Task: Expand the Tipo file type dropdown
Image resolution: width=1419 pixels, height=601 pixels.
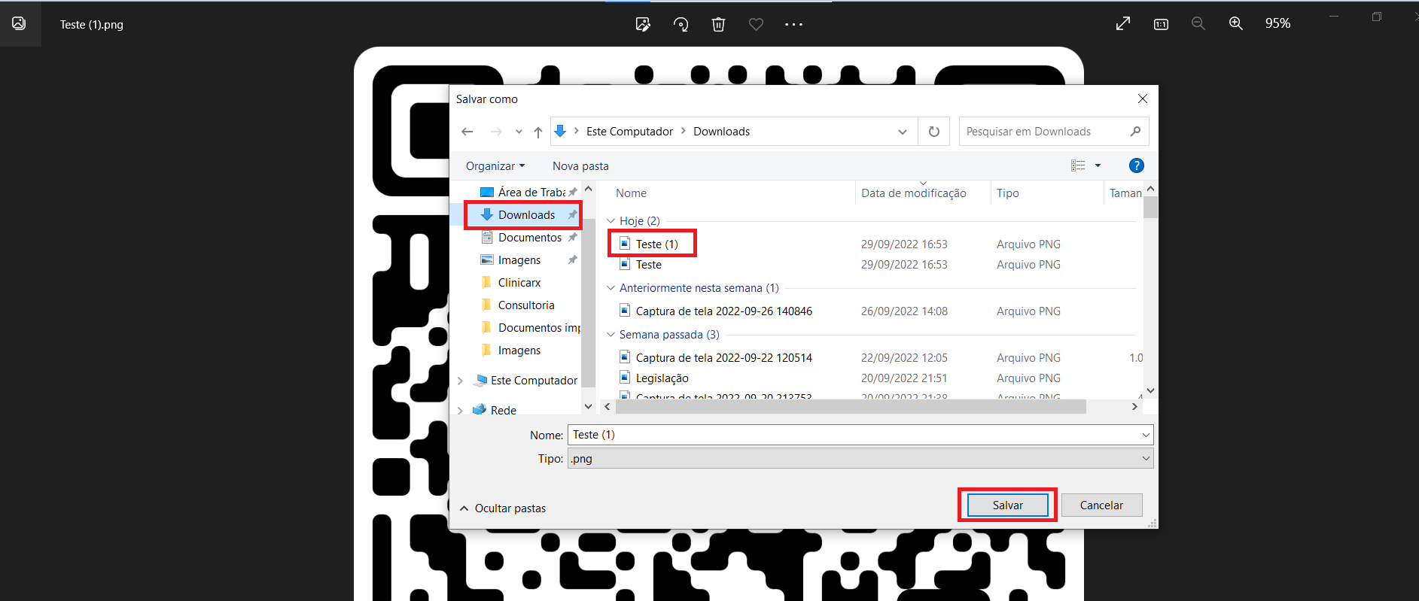Action: [x=1146, y=459]
